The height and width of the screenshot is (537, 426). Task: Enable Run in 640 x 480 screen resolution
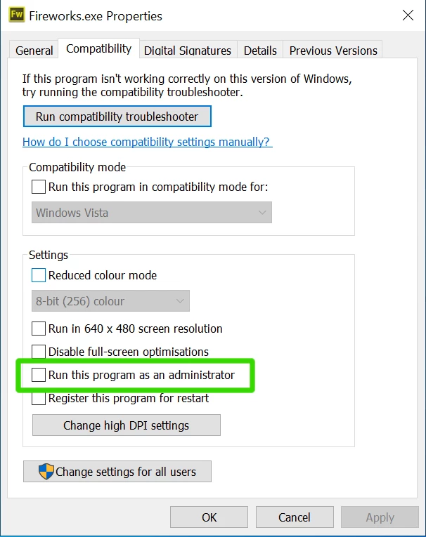pos(39,329)
